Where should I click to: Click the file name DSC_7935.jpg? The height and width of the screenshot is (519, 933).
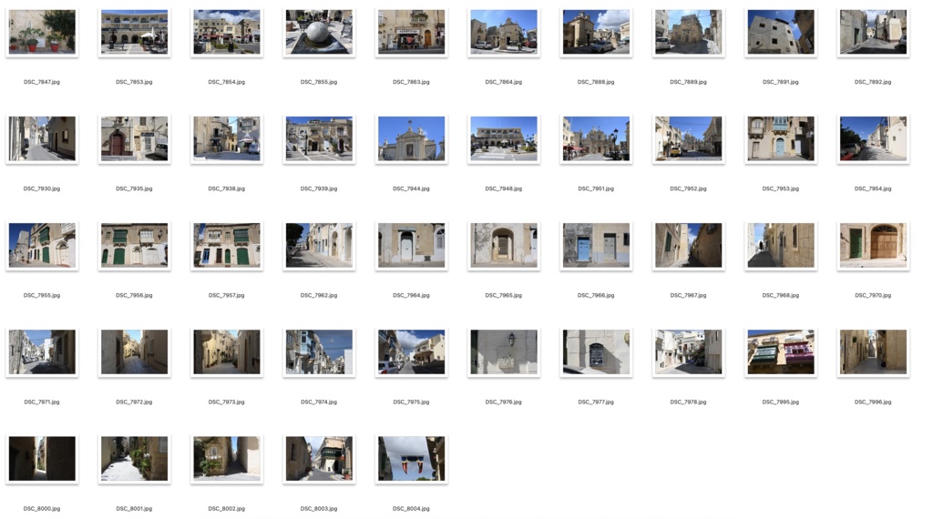coord(135,188)
